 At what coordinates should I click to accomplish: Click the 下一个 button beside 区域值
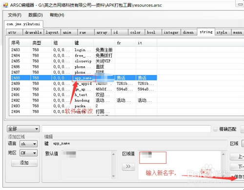tap(237, 167)
